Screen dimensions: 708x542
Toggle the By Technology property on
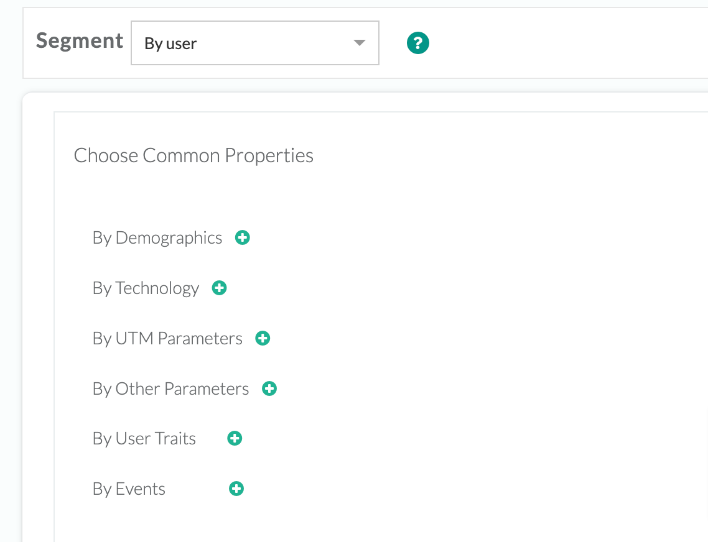tap(218, 288)
